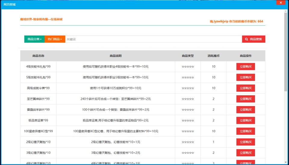The height and width of the screenshot is (165, 289).
Task: Buy the 3级幻兽天赋包*10 item
Action: 245,153
